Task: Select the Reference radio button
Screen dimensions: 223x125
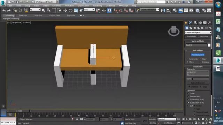Action: 187,59
